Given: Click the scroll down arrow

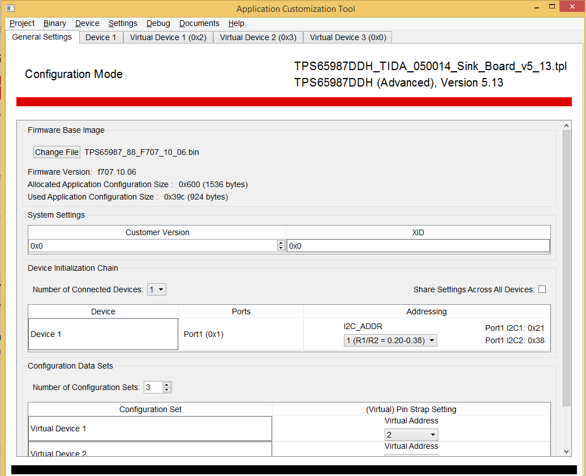Looking at the screenshot, I should click(x=567, y=451).
